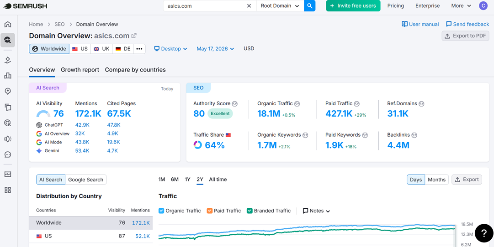494x247 pixels.
Task: Click the Ref.Domains globe info icon
Action: pos(421,104)
